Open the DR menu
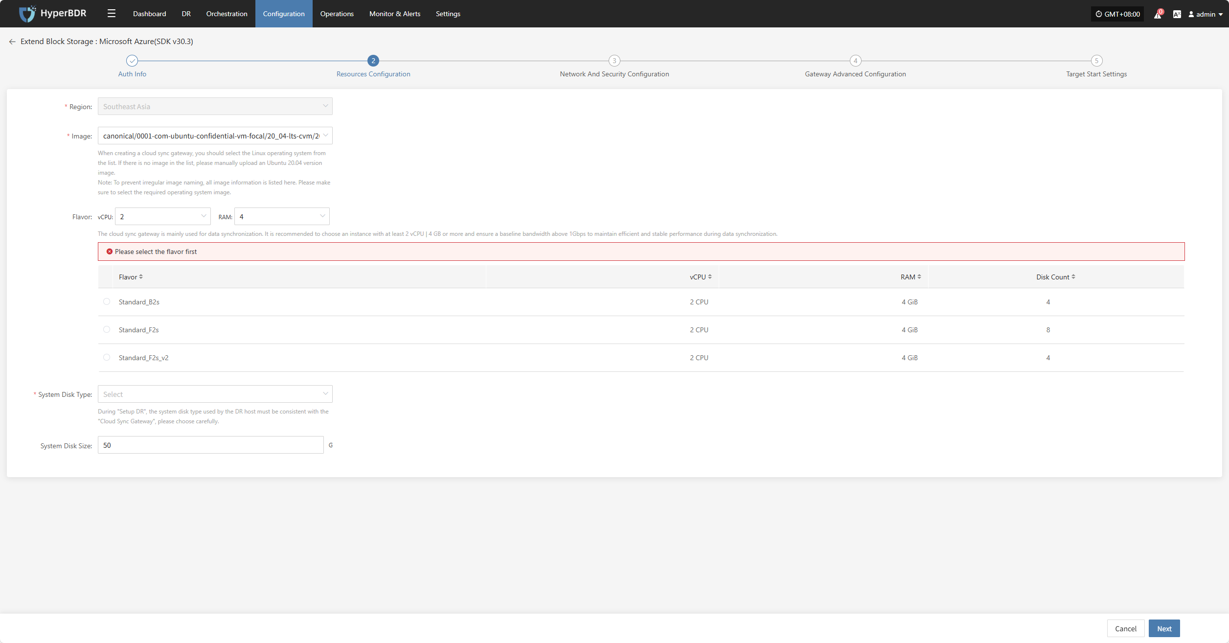The image size is (1229, 643). (186, 14)
